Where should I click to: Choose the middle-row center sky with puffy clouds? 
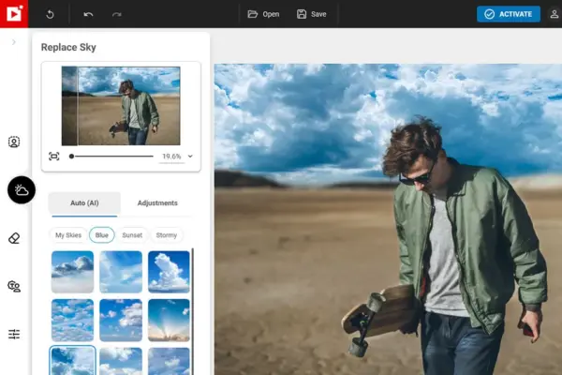point(121,320)
